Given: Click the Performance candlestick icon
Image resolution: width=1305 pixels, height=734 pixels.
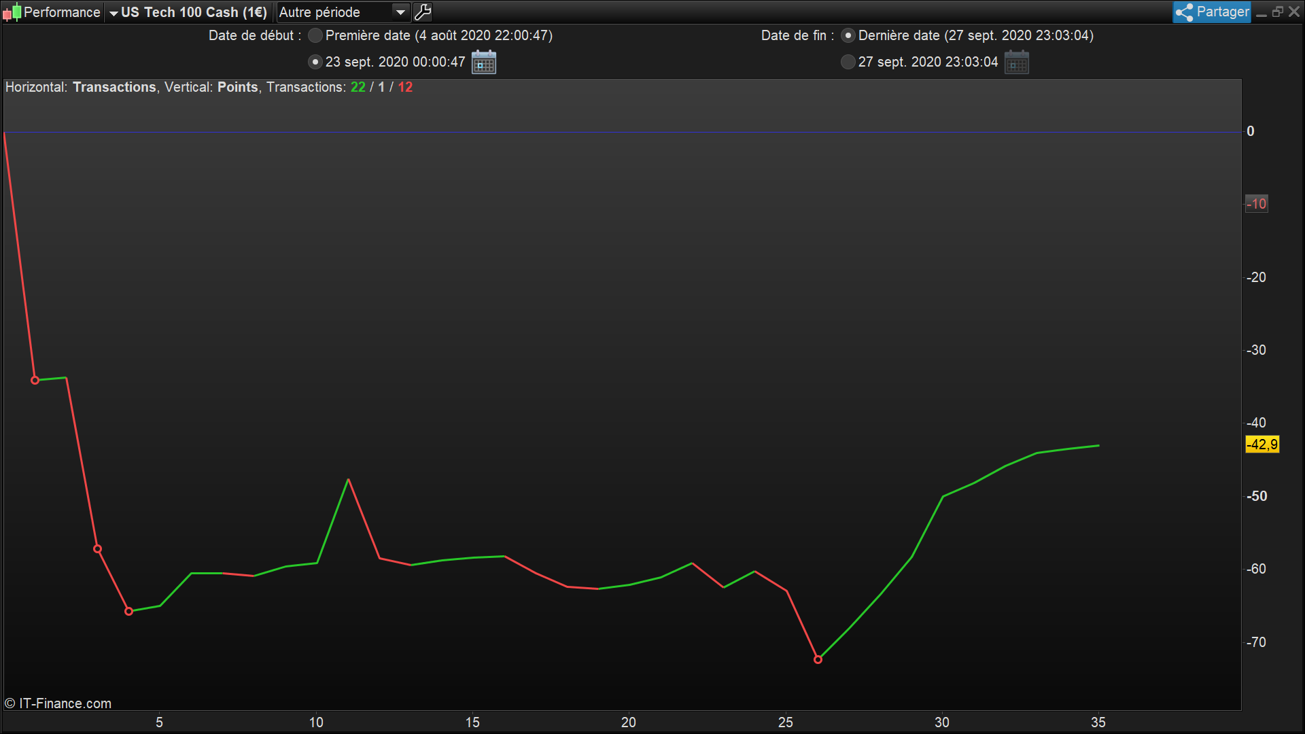Looking at the screenshot, I should (x=12, y=12).
